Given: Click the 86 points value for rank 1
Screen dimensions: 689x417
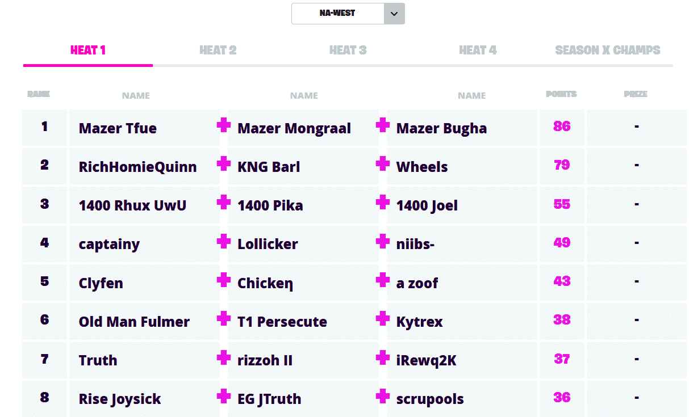Looking at the screenshot, I should click(561, 127).
